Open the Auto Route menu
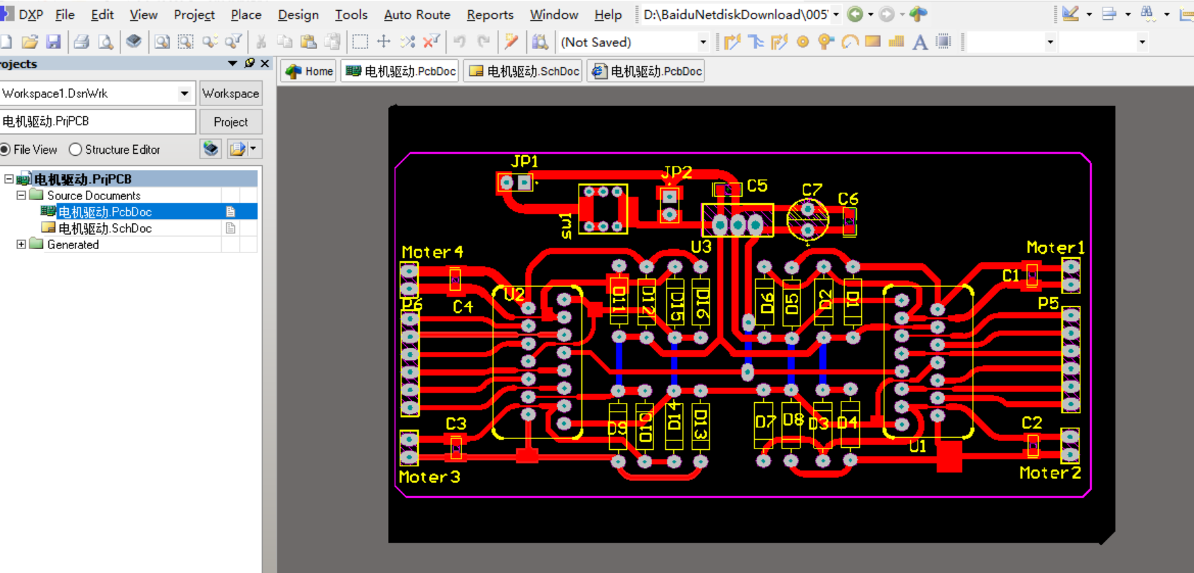The image size is (1194, 573). 417,14
